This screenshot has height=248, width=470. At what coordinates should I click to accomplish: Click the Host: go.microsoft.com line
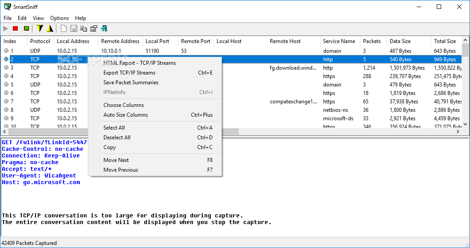point(41,182)
